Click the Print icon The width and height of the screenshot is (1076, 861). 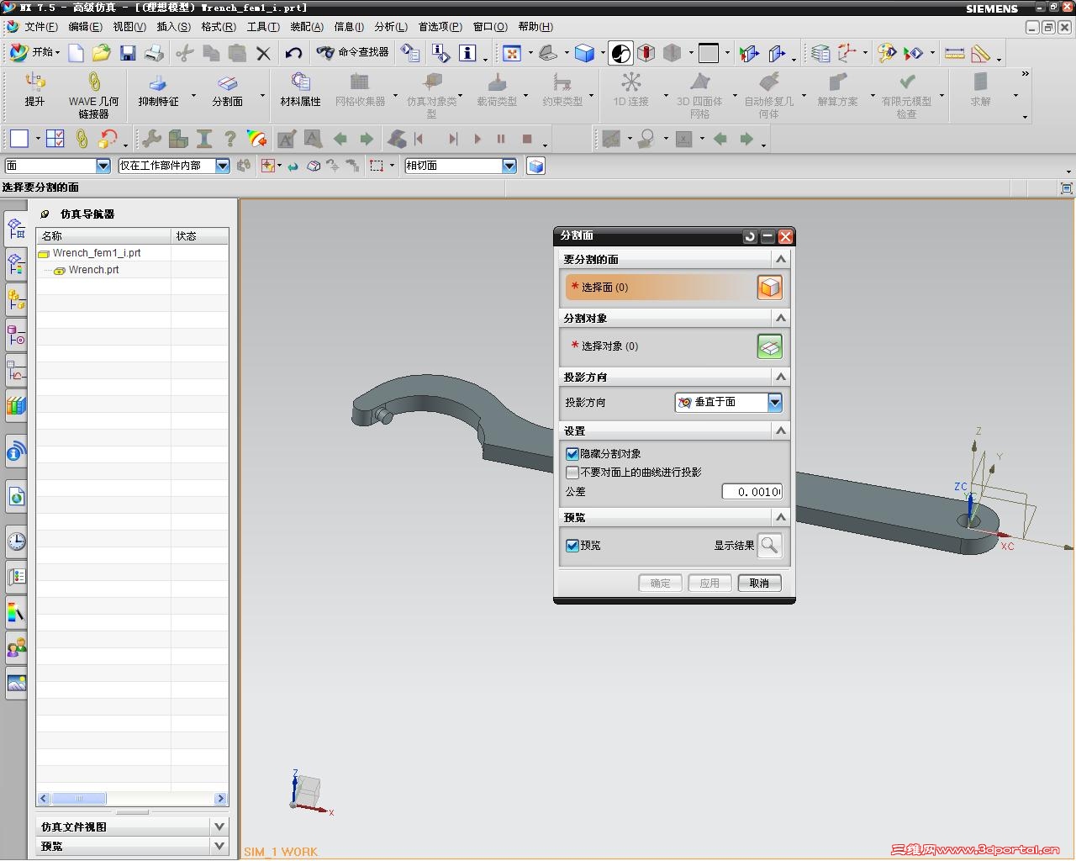click(x=154, y=54)
